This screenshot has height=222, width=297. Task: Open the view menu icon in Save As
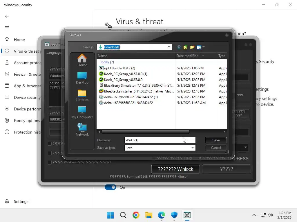199,47
